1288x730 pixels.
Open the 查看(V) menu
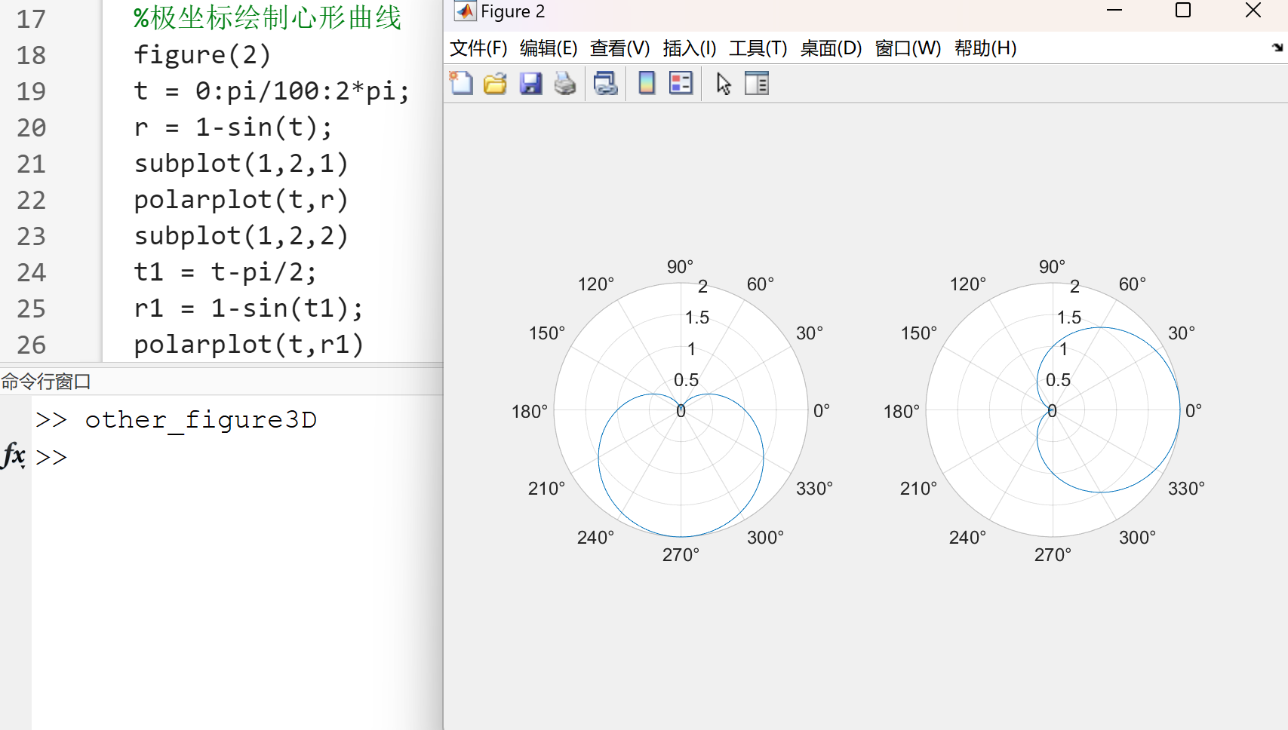(x=619, y=48)
